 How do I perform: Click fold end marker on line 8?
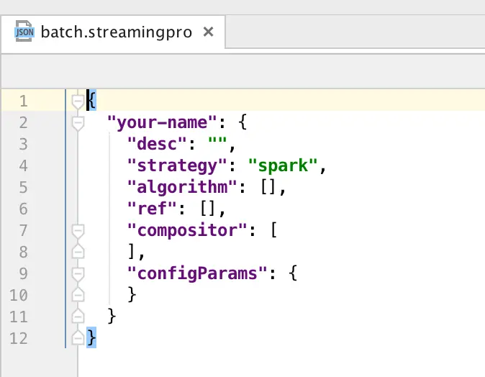coord(78,252)
